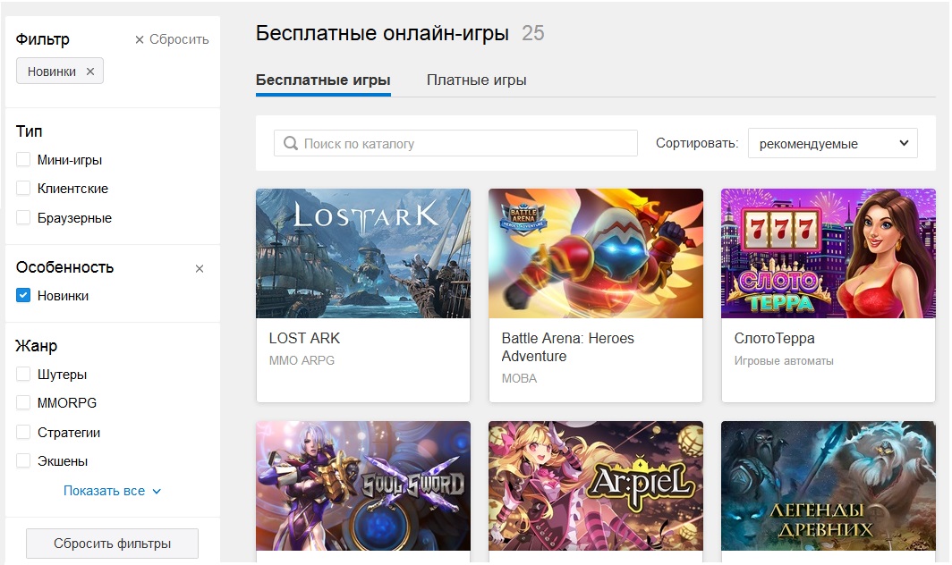Clear the Особенность section with its X icon
Image resolution: width=952 pixels, height=565 pixels.
[200, 268]
